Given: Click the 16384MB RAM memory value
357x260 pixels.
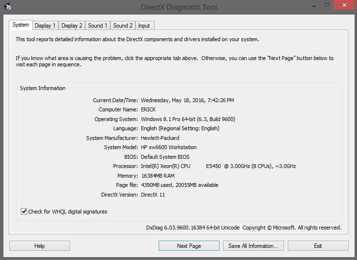Looking at the screenshot, I should 157,176.
